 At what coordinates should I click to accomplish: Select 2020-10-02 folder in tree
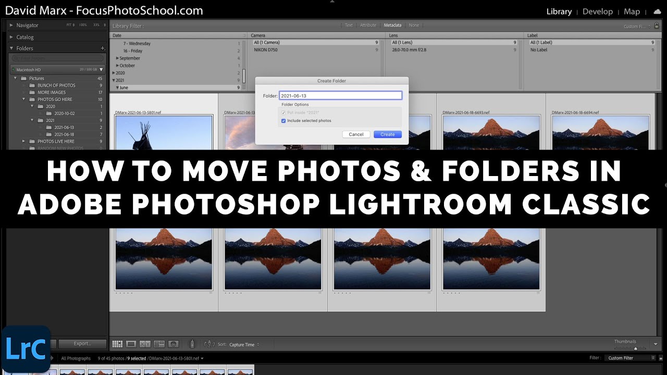64,113
